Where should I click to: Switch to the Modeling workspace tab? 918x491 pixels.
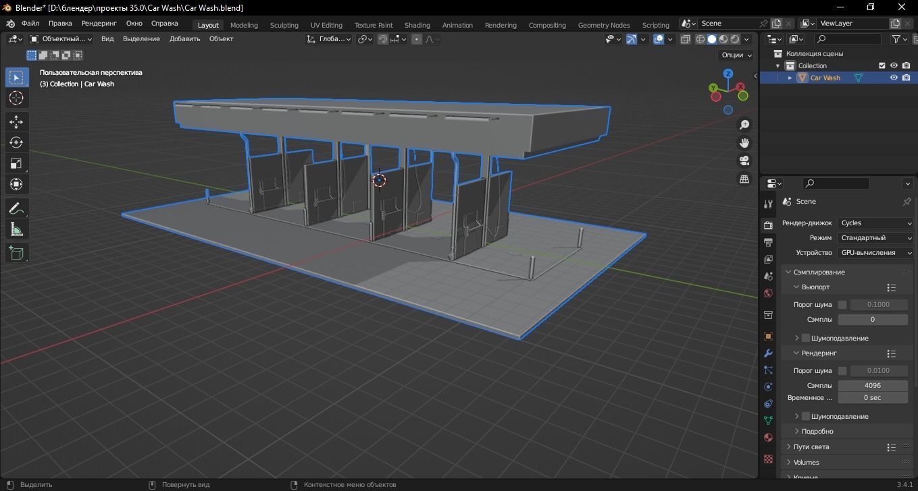(x=244, y=25)
